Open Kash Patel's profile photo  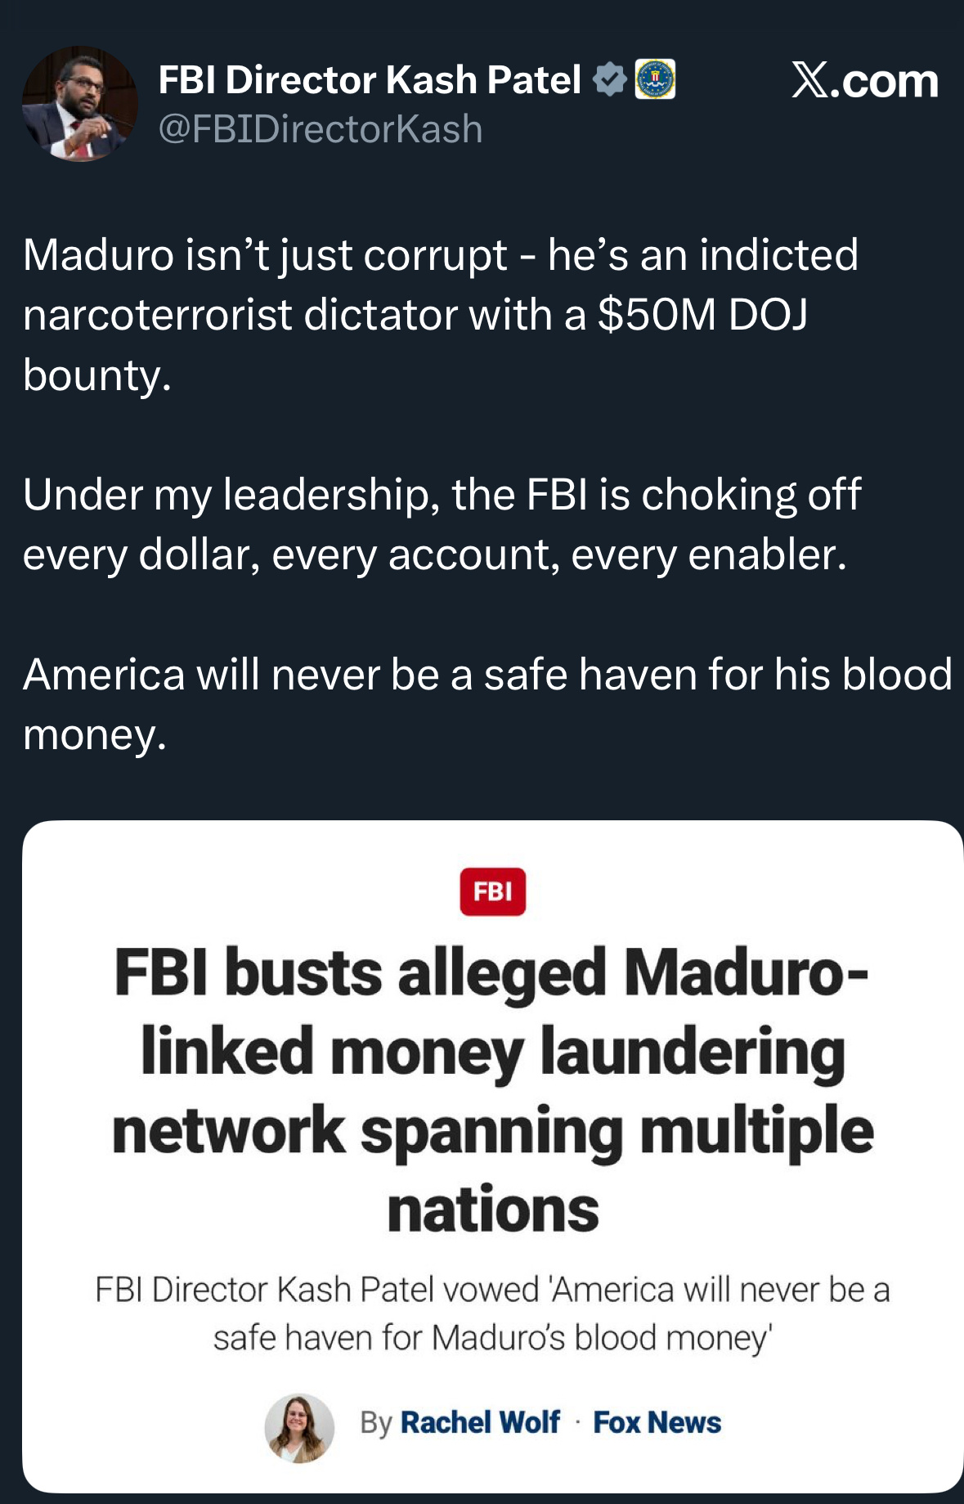pyautogui.click(x=79, y=103)
